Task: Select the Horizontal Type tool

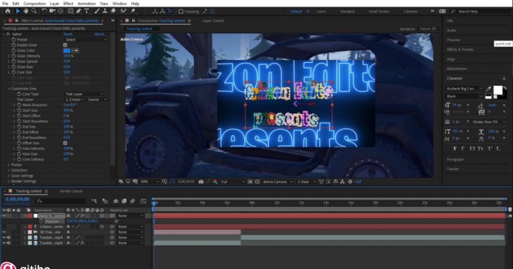Action: pos(87,11)
